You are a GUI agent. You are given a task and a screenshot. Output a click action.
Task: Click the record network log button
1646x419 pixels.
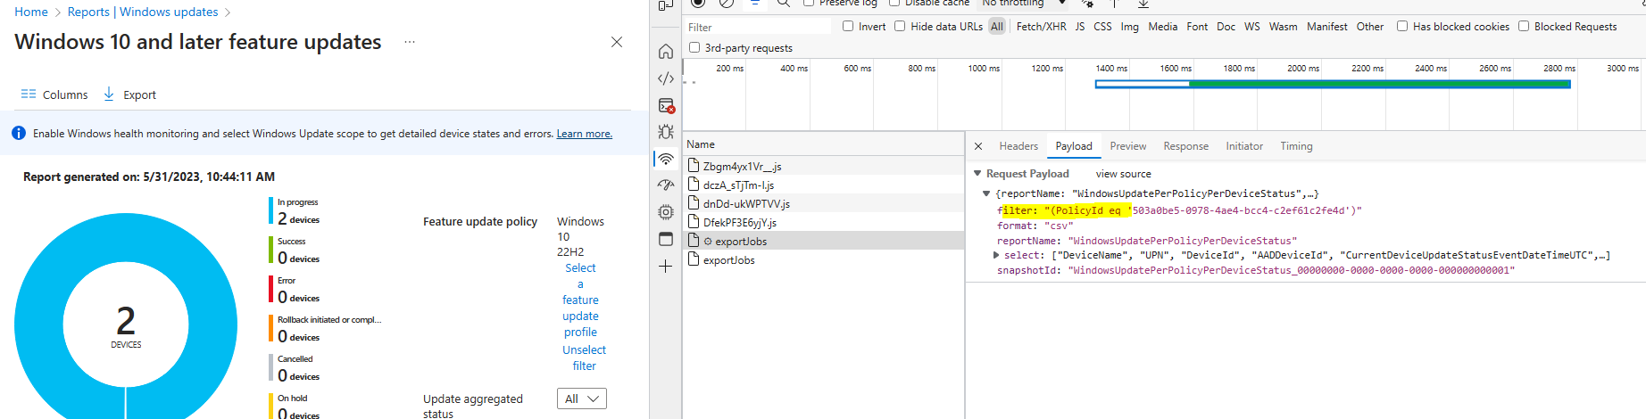click(698, 4)
